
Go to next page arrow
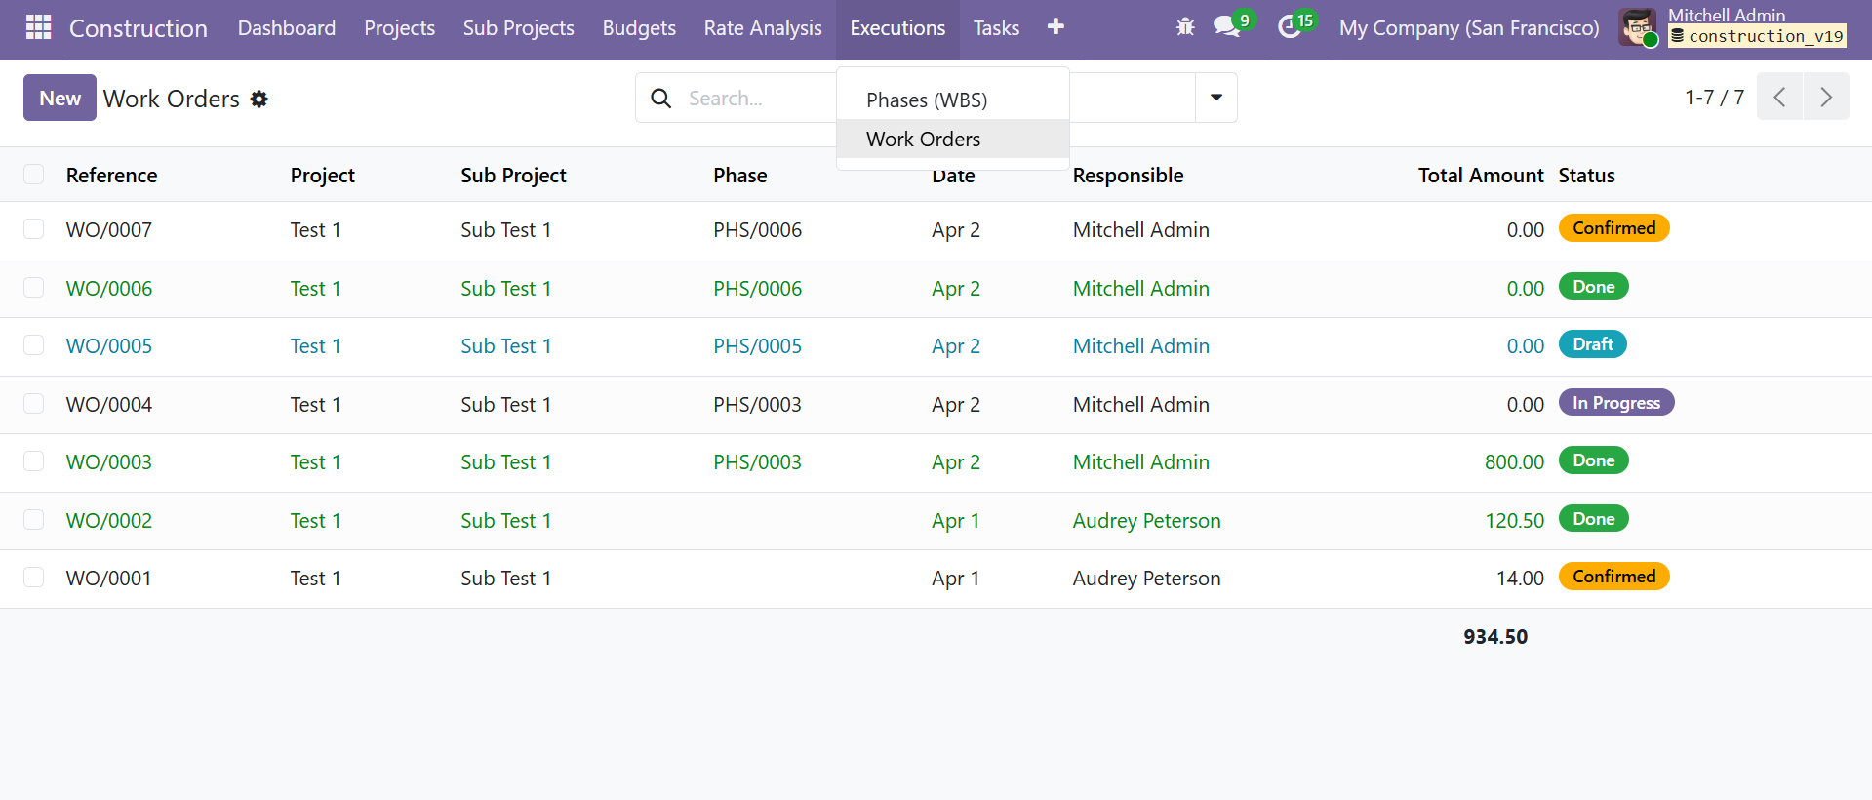(x=1826, y=97)
